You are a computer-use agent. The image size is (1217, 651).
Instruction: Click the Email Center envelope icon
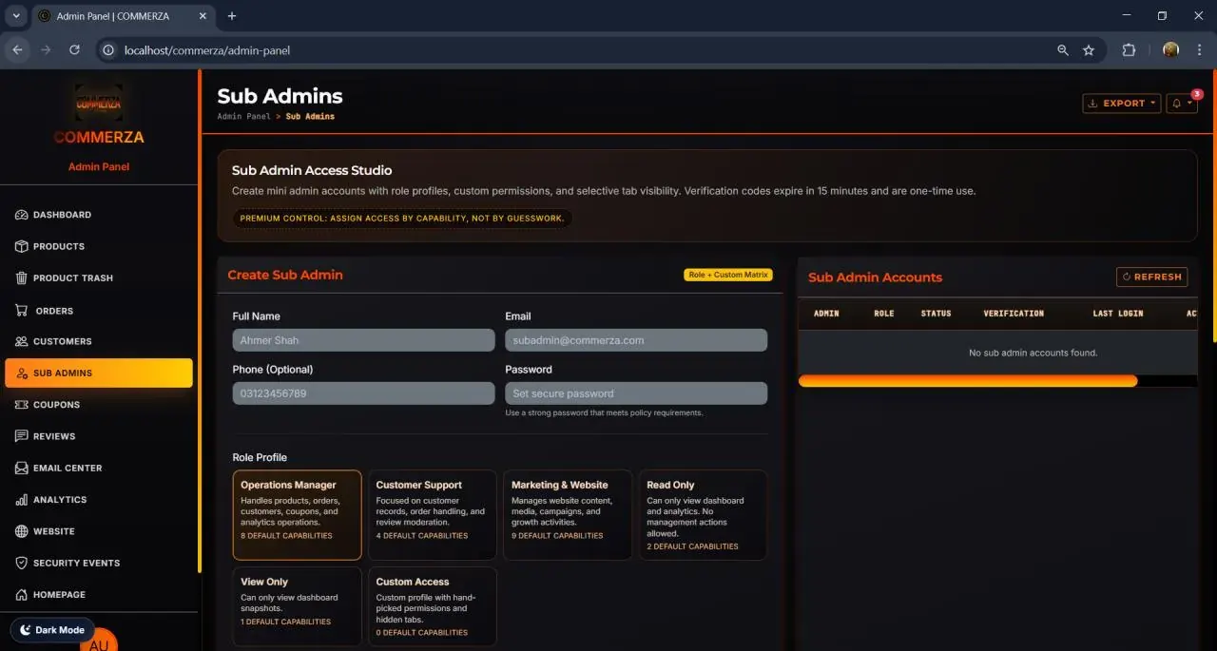pyautogui.click(x=22, y=468)
